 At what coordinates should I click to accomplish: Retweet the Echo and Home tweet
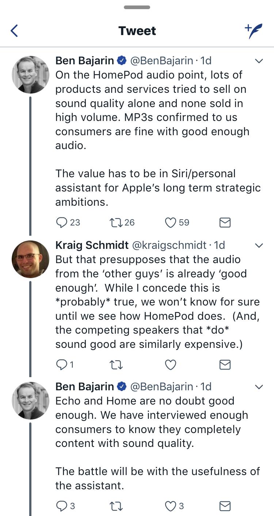[116, 506]
